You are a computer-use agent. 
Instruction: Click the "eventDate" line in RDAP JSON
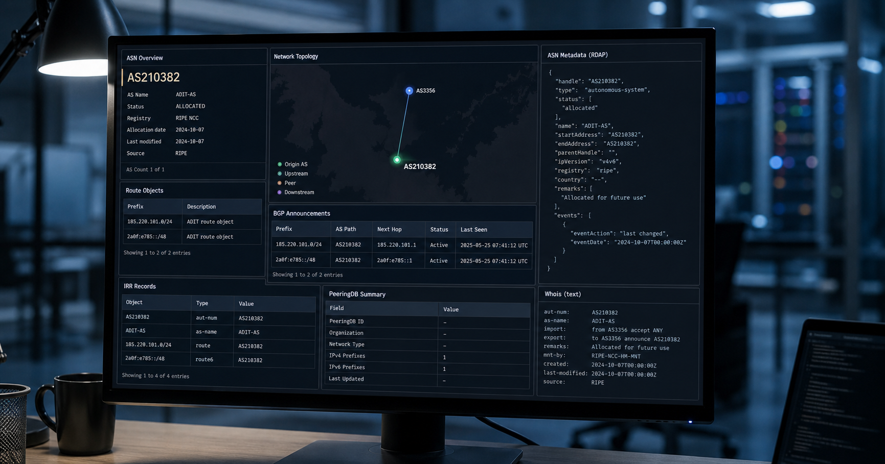tap(628, 242)
